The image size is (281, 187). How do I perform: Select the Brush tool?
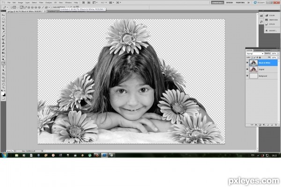[x=3, y=39]
